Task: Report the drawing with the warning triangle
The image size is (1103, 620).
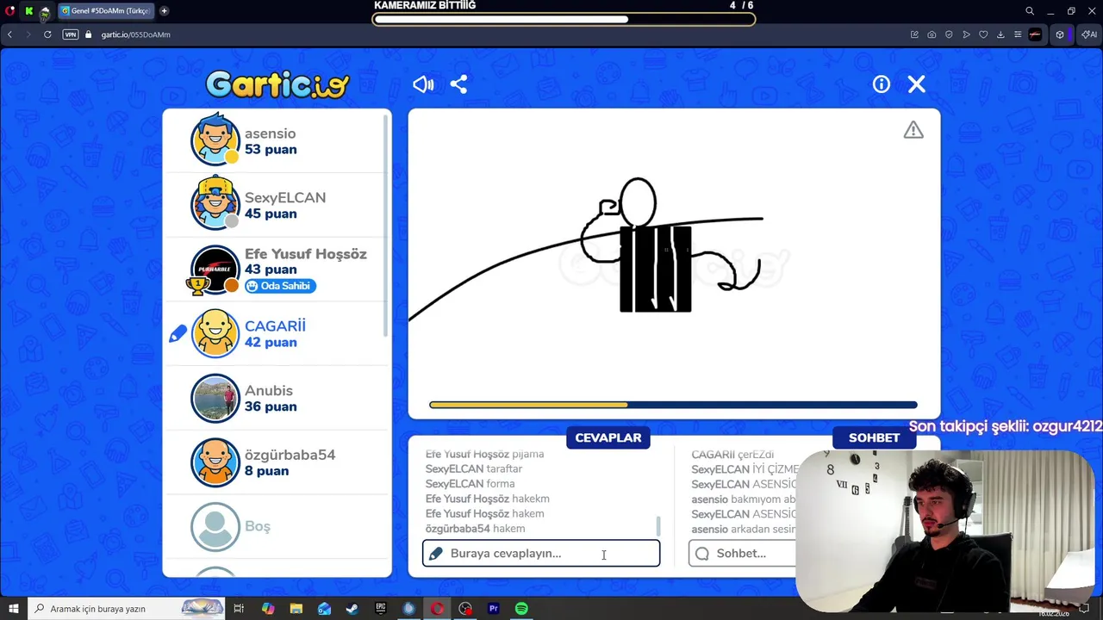Action: pos(913,130)
